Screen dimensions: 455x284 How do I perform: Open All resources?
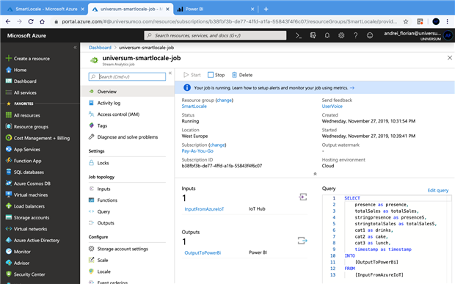pos(23,115)
